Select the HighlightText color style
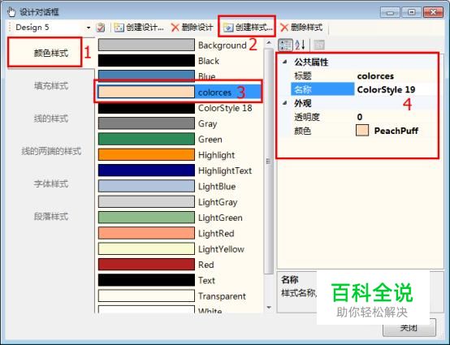The image size is (450, 345). tap(180, 170)
